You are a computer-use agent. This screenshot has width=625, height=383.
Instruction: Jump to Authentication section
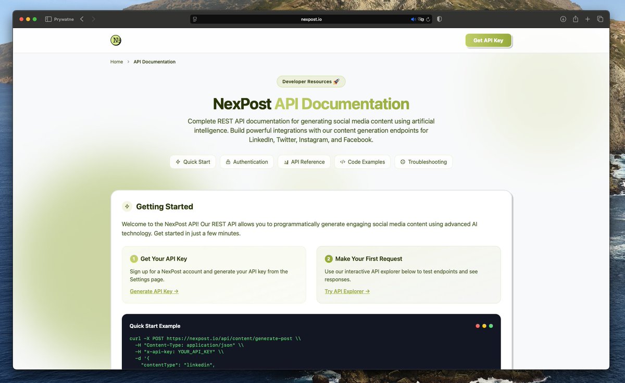(x=246, y=162)
